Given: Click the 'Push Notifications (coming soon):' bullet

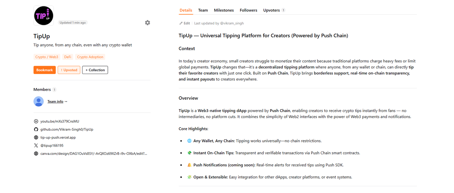Looking at the screenshot, I should pos(224,165).
